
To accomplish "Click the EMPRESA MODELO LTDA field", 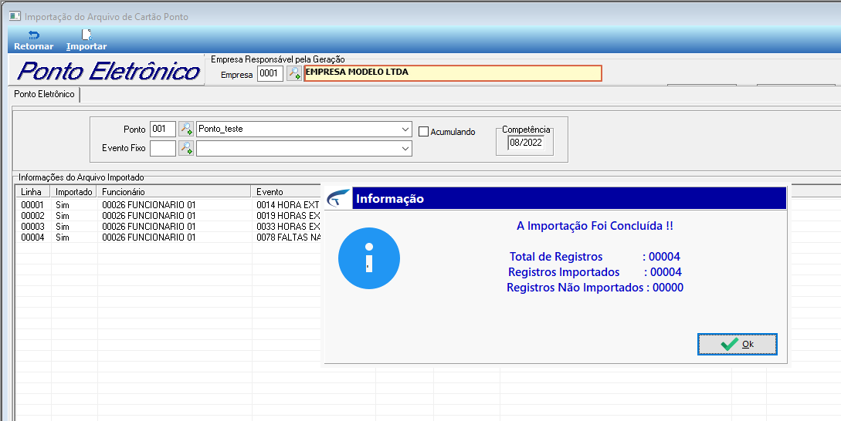I will tap(453, 73).
